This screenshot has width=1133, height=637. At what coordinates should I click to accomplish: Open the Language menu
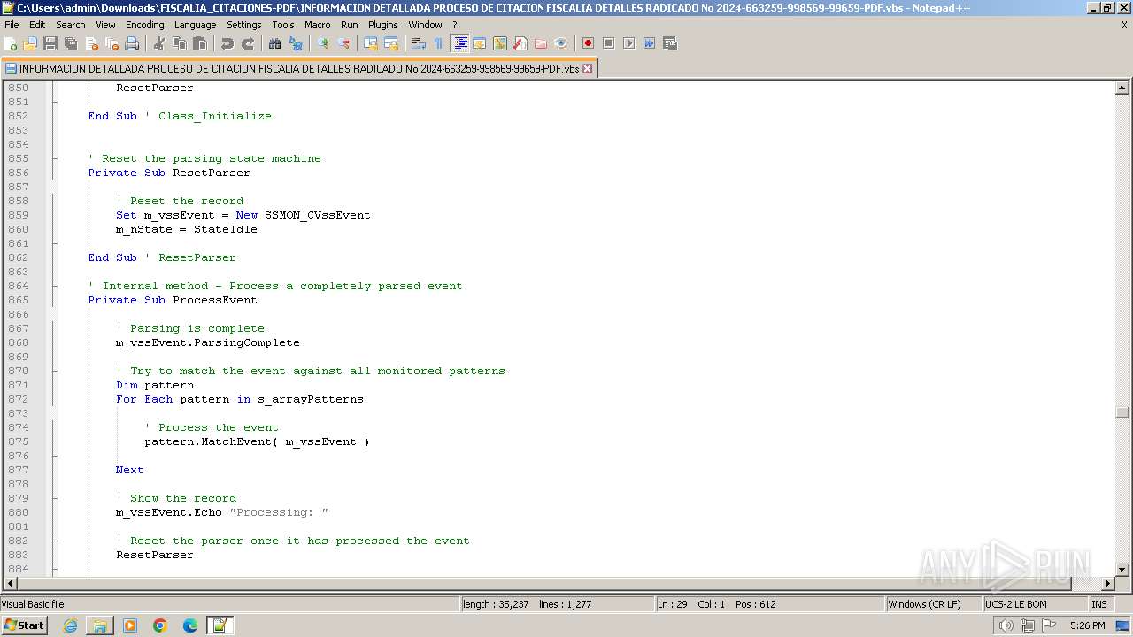pyautogui.click(x=195, y=25)
